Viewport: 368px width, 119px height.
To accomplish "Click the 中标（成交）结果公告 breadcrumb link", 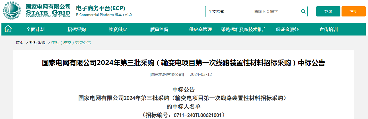I will (x=71, y=43).
